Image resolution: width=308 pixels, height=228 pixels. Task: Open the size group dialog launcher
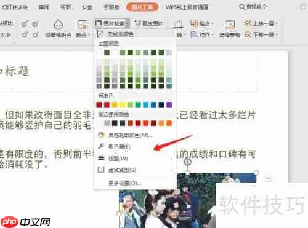pos(14,42)
